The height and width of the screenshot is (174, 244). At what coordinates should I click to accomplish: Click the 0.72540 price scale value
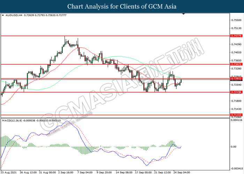click(236, 85)
